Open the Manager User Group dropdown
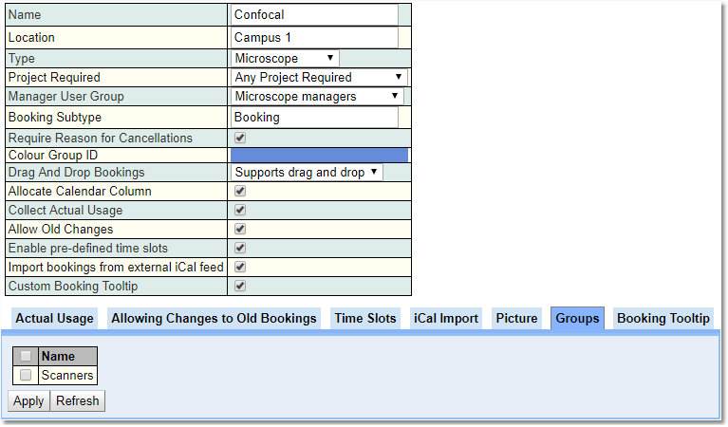This screenshot has height=427, width=728. coord(317,97)
